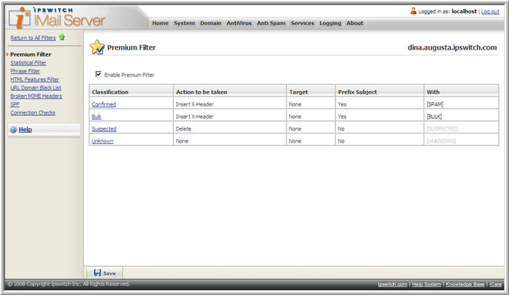
Task: Click the Log out link
Action: click(x=490, y=11)
